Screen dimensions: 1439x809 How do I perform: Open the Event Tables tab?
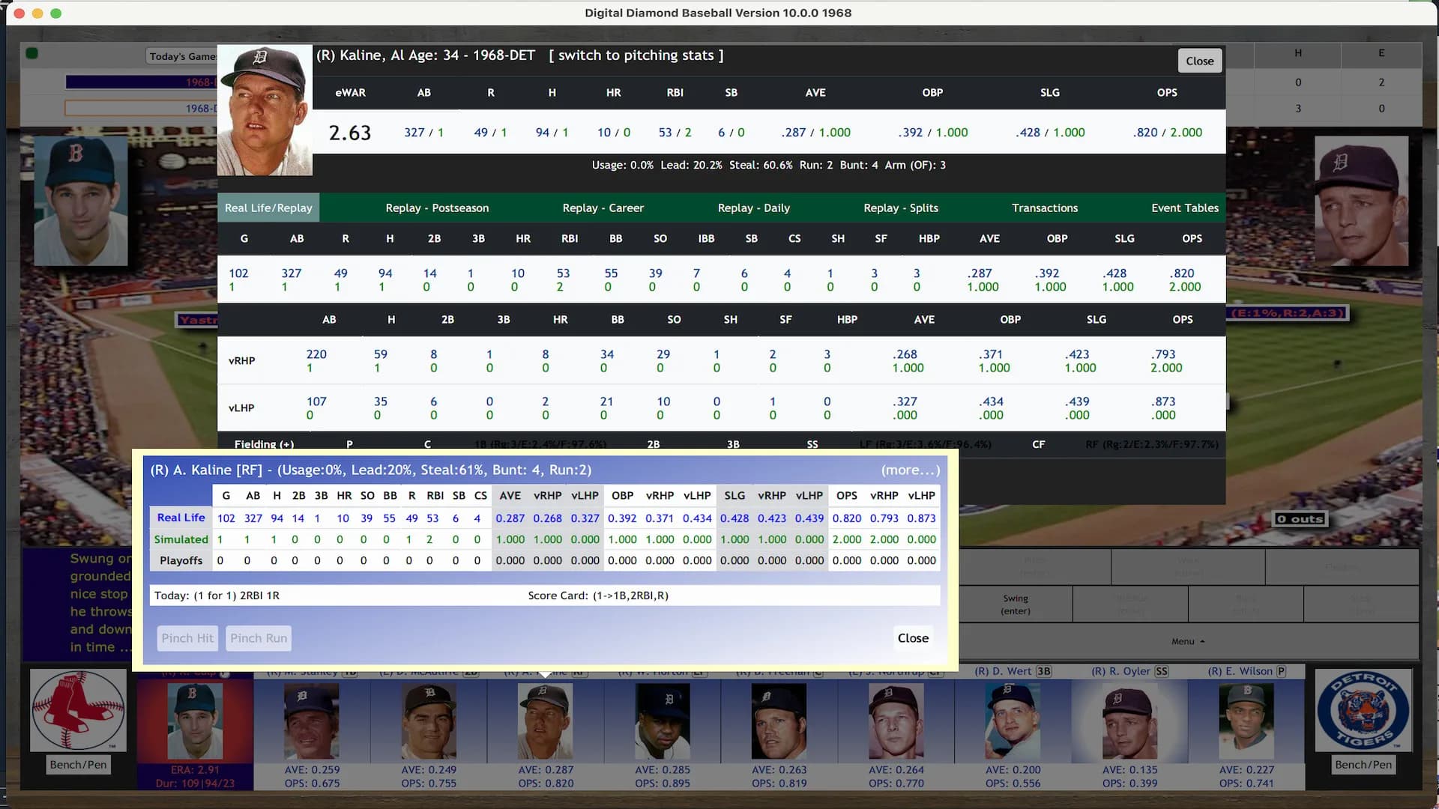pos(1185,207)
